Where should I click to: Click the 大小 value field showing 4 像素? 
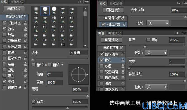(79, 53)
